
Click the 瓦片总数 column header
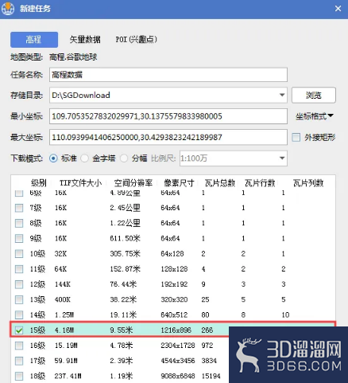pyautogui.click(x=220, y=183)
